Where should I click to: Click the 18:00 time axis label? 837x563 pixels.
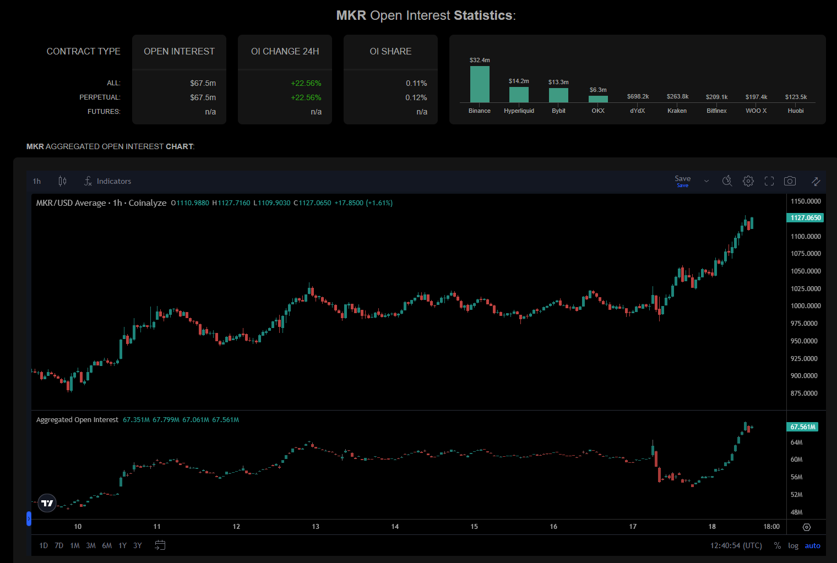(x=771, y=527)
